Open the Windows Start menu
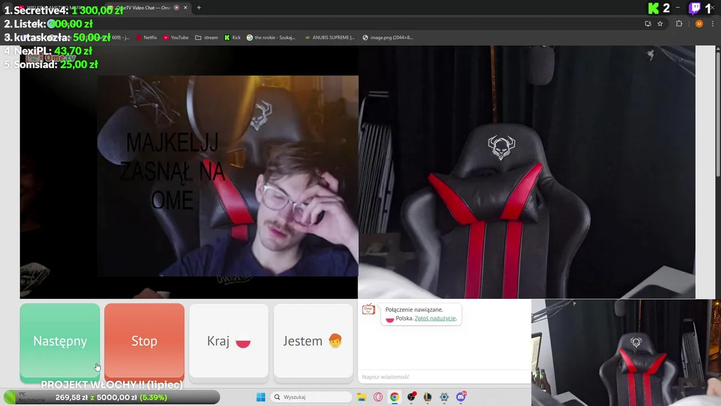This screenshot has height=406, width=721. pos(261,397)
